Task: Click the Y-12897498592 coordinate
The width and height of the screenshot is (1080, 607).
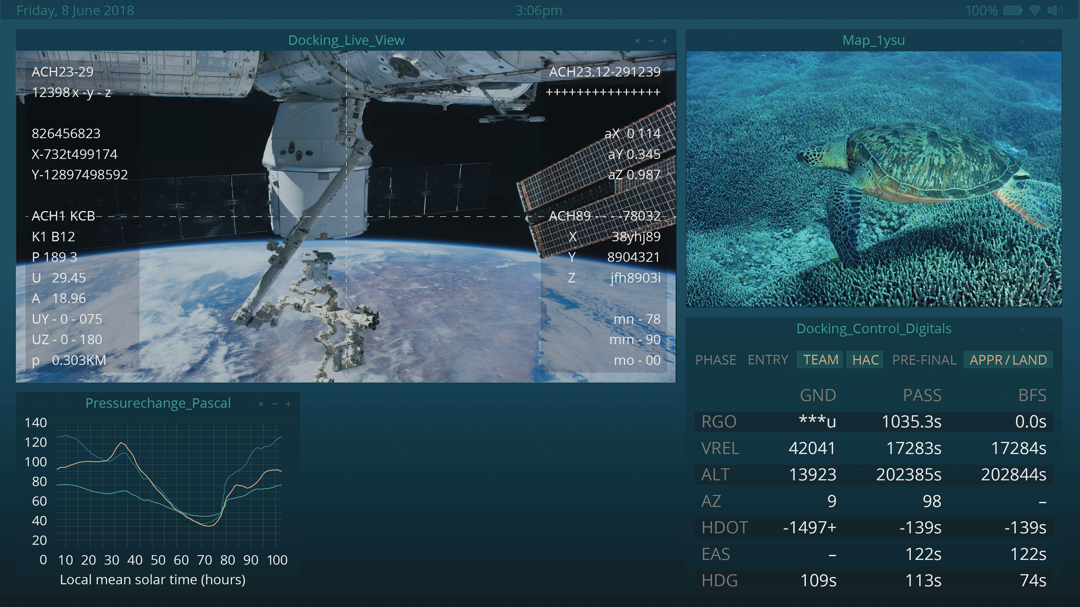Action: tap(80, 175)
